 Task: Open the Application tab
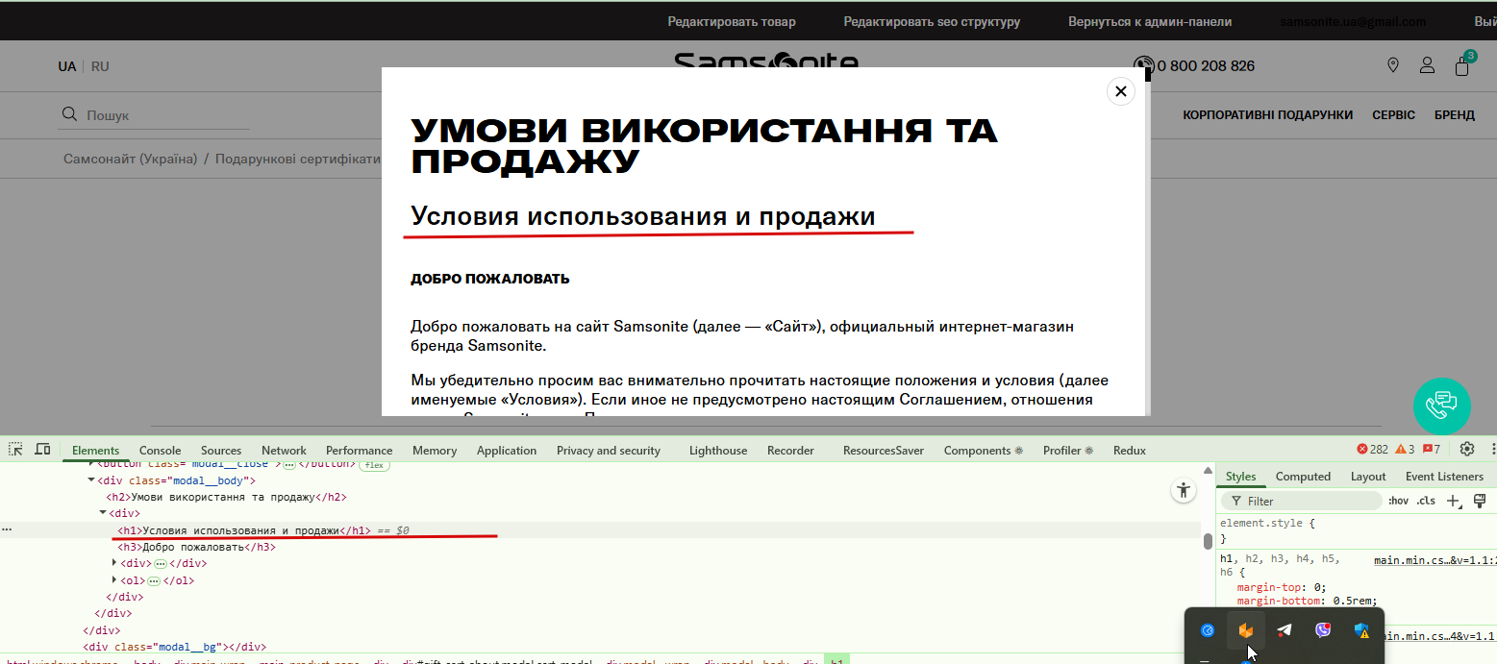click(x=507, y=450)
